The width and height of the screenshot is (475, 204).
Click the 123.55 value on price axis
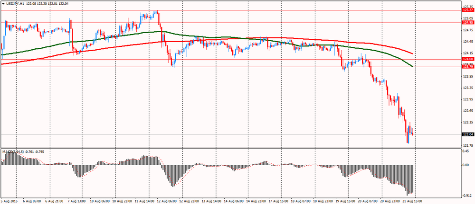[468, 76]
